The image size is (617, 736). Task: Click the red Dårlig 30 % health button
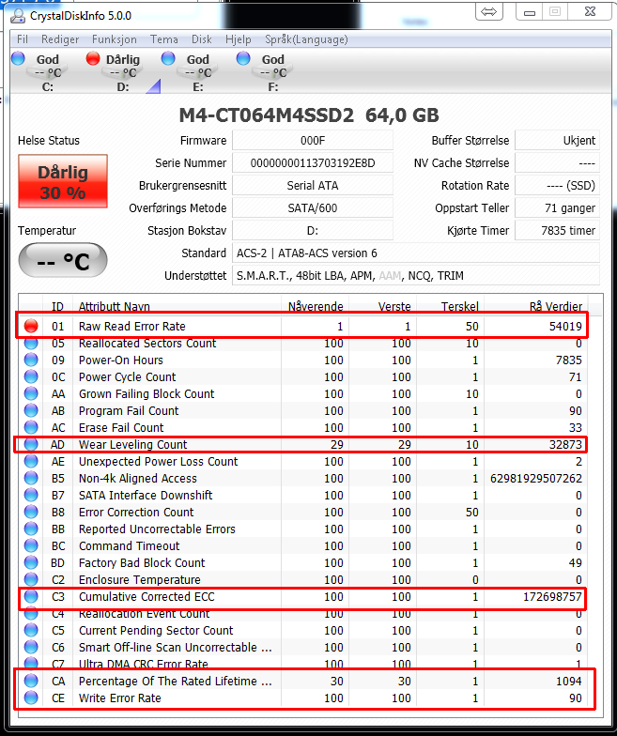[x=63, y=181]
